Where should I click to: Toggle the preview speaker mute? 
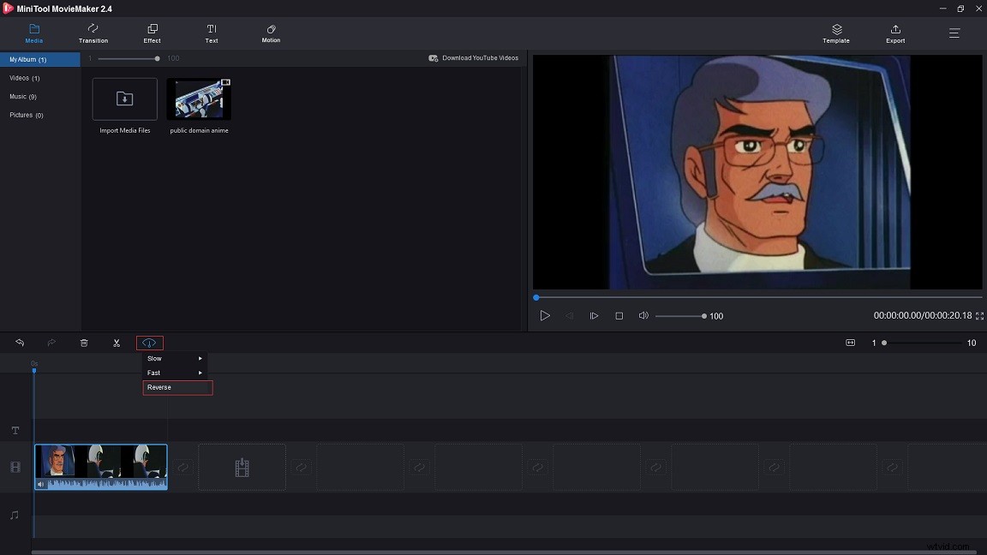point(643,315)
